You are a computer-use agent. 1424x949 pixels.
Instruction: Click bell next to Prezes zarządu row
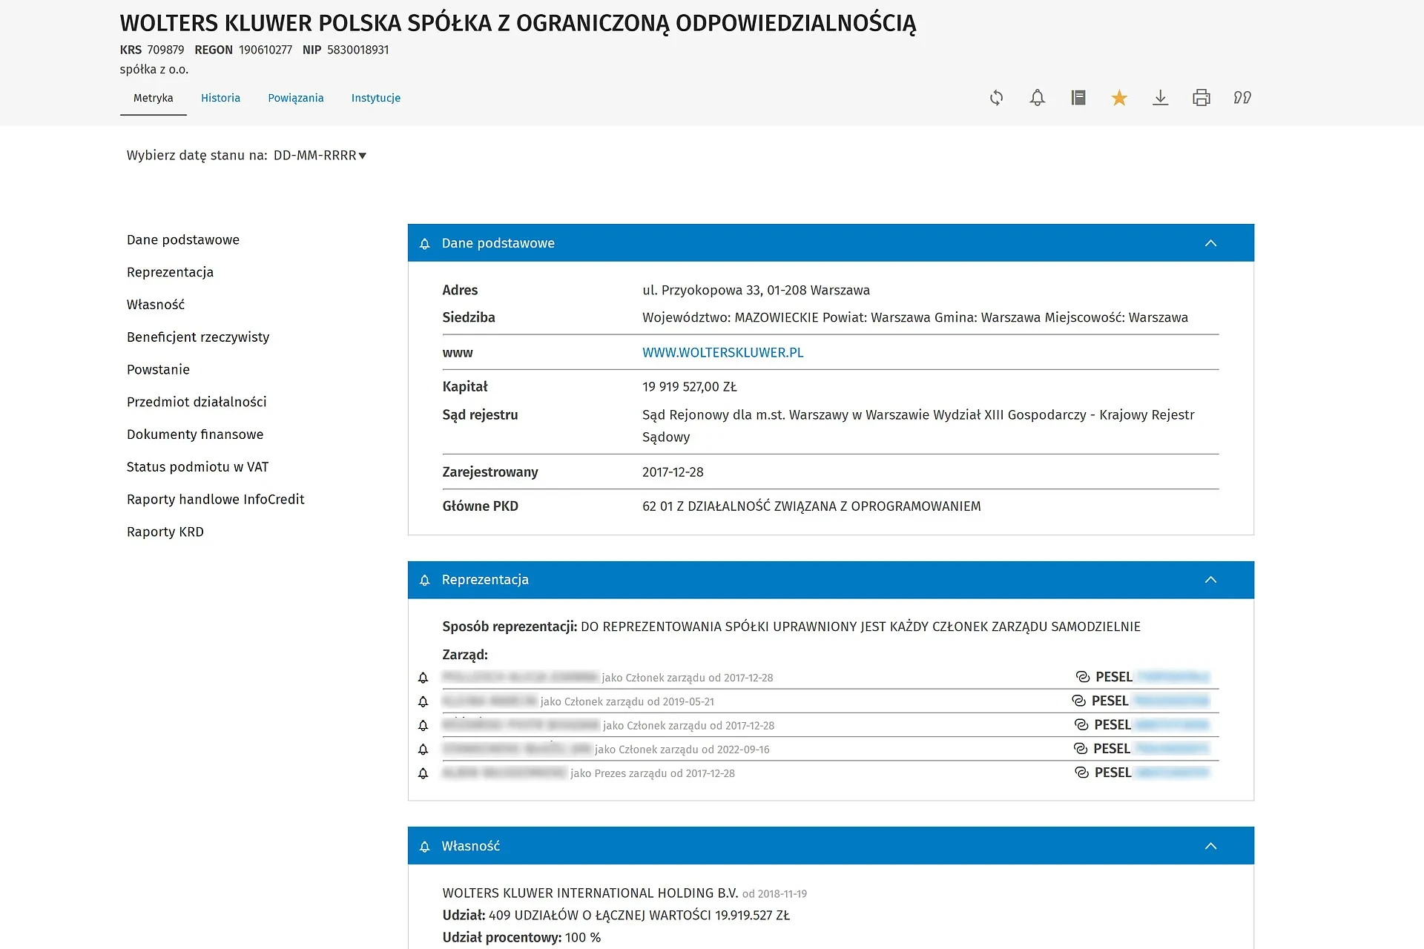point(423,773)
